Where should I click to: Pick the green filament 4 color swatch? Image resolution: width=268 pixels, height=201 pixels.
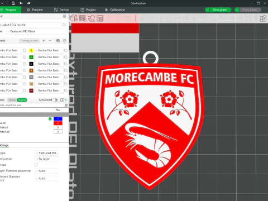(31, 57)
